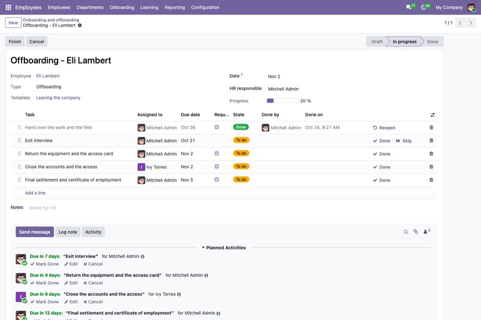
Task: Delete the 'Hand over the work and the files' task
Action: [431, 127]
